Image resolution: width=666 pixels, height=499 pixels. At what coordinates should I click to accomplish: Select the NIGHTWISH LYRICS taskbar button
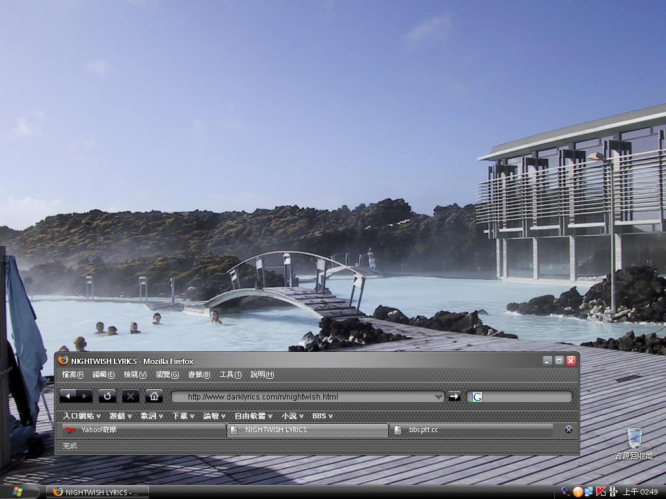point(98,492)
